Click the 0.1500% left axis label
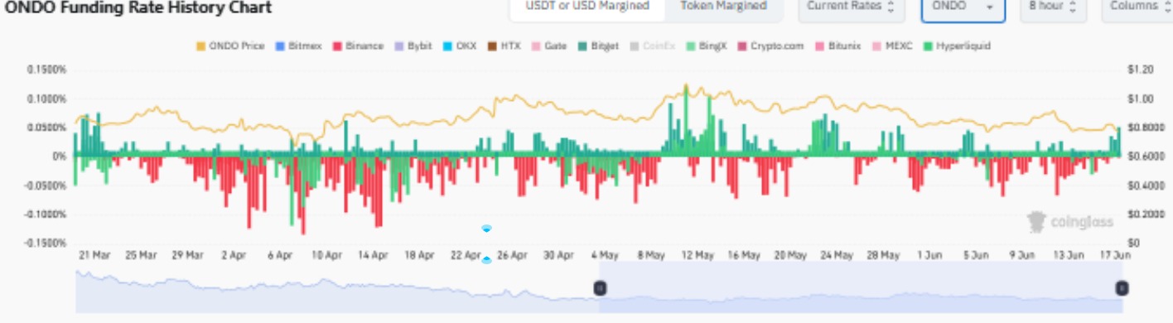This screenshot has width=1173, height=323. pyautogui.click(x=47, y=70)
